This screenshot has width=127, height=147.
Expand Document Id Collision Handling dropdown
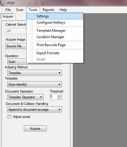(x=35, y=110)
